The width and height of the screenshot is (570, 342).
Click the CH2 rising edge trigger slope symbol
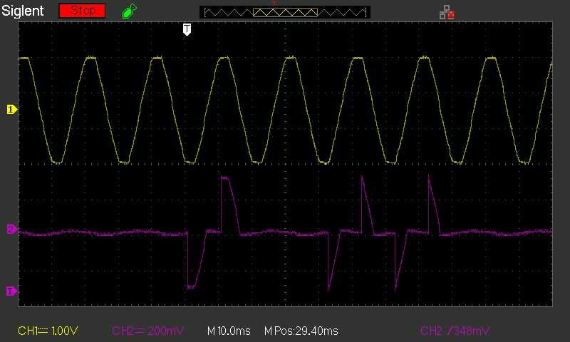pos(450,331)
